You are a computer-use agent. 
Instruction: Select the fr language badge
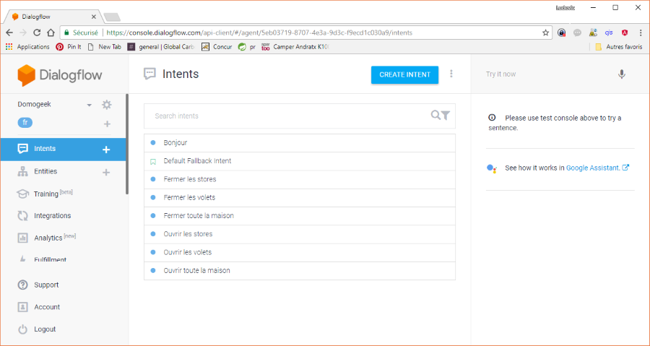pos(25,122)
